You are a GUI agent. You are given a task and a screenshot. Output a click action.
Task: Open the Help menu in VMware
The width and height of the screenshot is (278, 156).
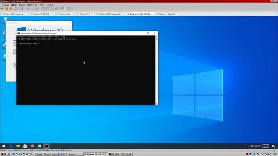point(50,5)
